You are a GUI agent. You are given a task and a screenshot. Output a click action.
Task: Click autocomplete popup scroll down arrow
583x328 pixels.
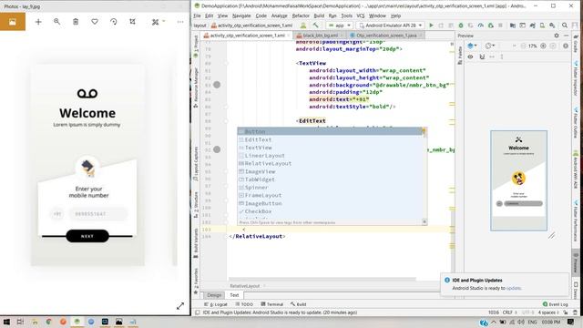coord(424,222)
